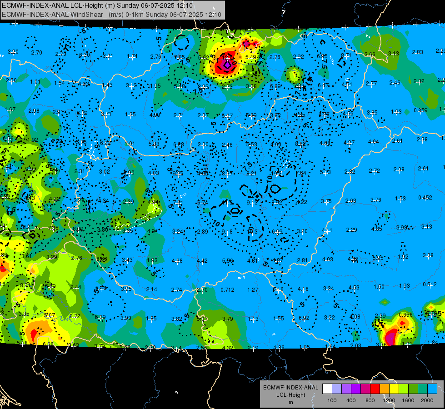Click the wind shear value 0.656
Viewport: 445px width, 409px height.
click(405, 315)
